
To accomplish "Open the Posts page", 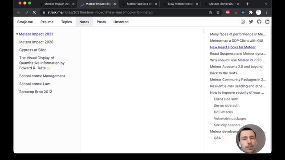I will [x=101, y=22].
